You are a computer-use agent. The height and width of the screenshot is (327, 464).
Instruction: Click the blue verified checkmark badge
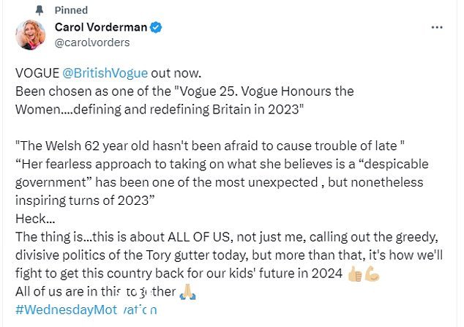[156, 28]
